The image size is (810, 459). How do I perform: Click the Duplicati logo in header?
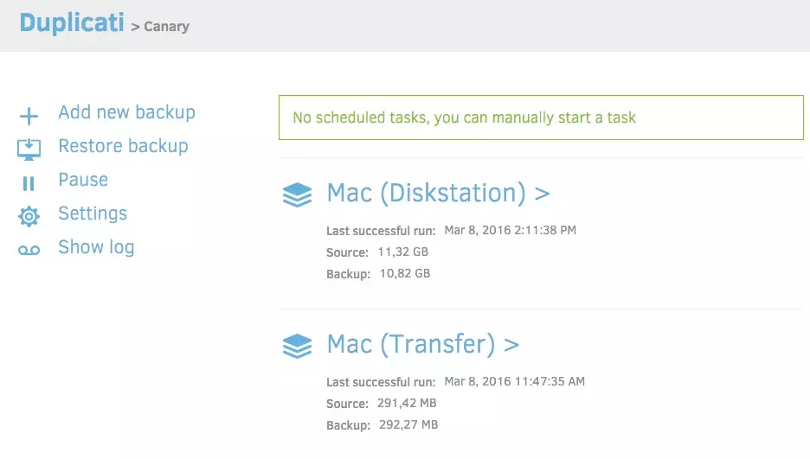72,22
